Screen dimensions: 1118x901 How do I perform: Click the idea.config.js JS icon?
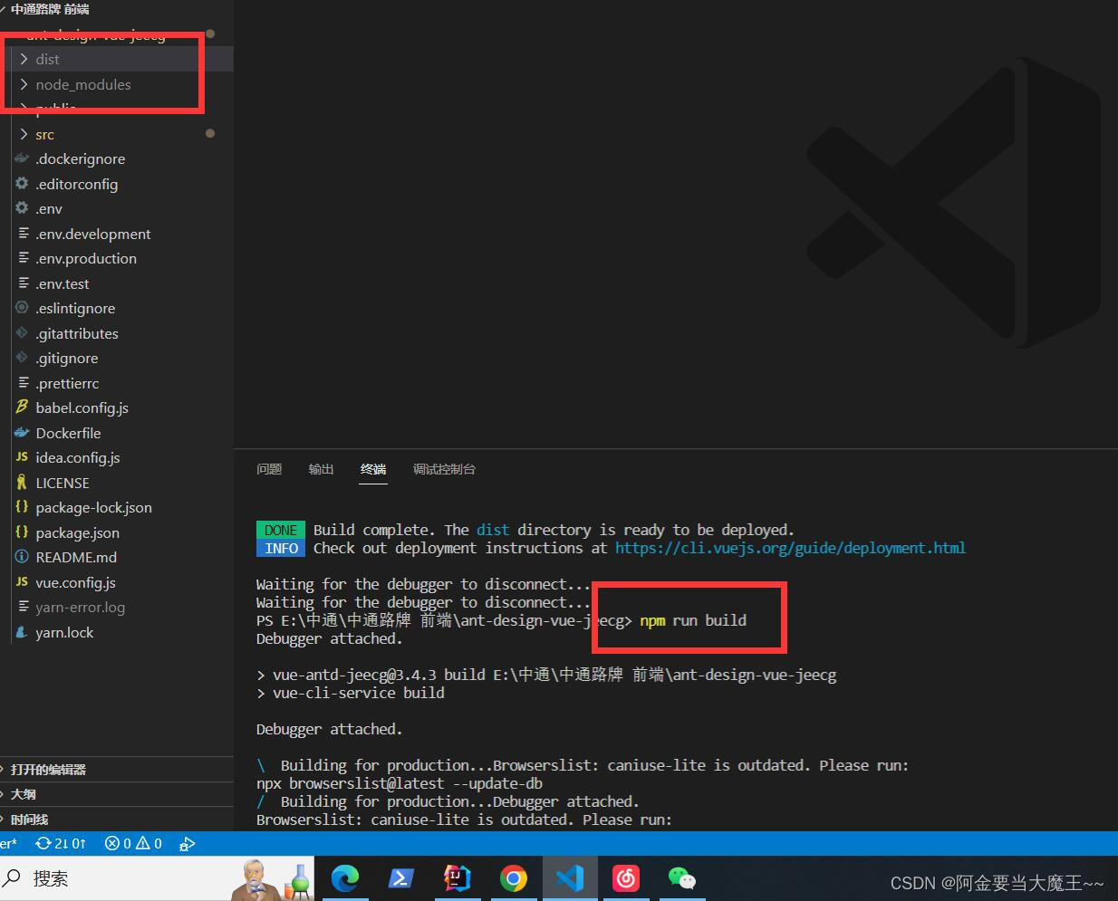coord(22,457)
